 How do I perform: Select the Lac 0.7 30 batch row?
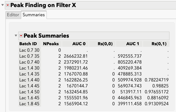(x=29, y=50)
